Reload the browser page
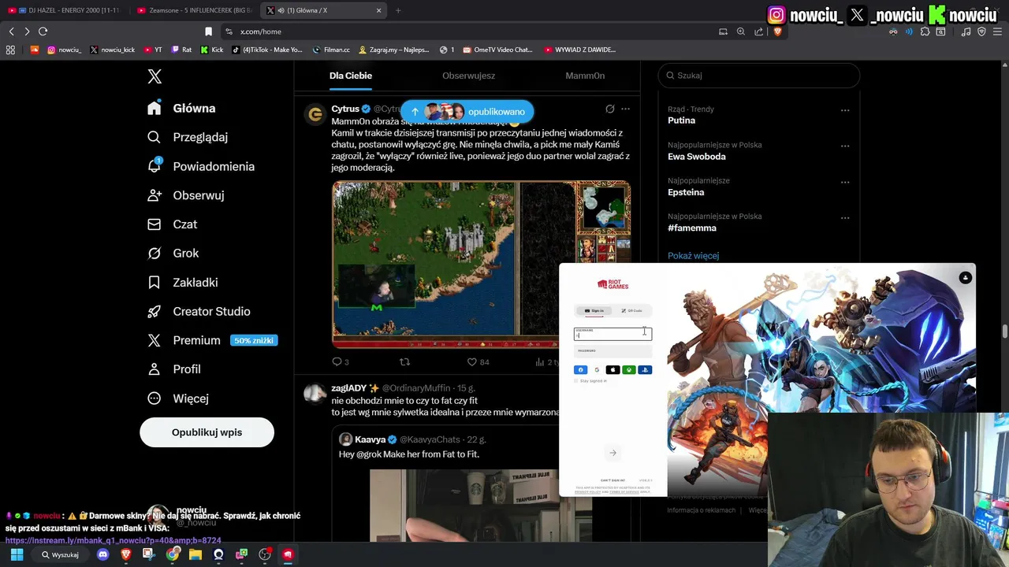Viewport: 1009px width, 567px height. pos(43,31)
